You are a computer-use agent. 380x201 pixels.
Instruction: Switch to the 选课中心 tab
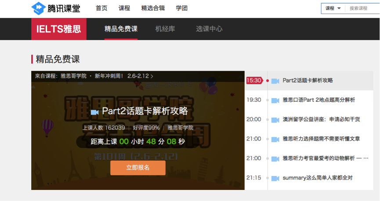click(209, 29)
